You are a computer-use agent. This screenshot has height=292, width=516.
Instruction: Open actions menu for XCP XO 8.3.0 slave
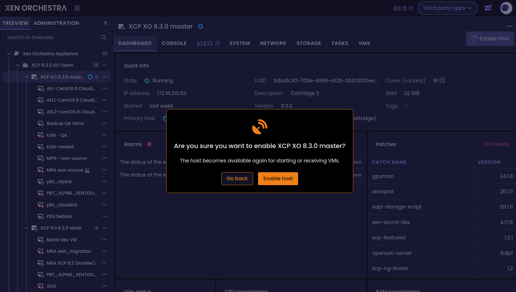coord(104,228)
